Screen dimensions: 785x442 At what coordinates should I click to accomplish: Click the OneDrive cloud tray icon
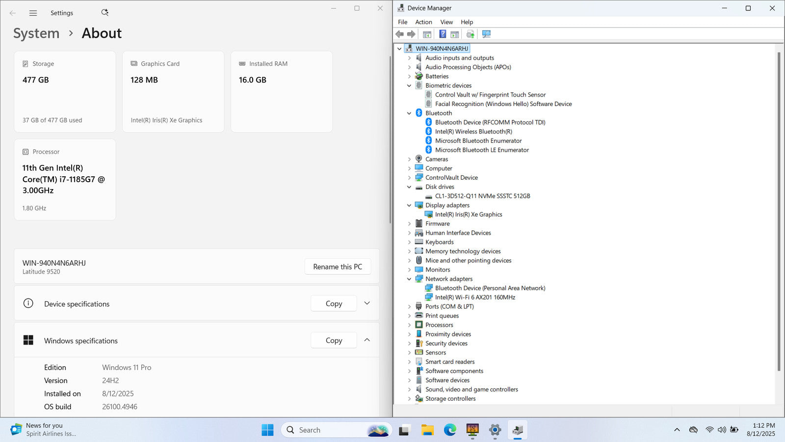[693, 430]
